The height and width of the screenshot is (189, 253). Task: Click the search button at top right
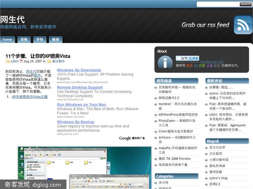[x=245, y=4]
